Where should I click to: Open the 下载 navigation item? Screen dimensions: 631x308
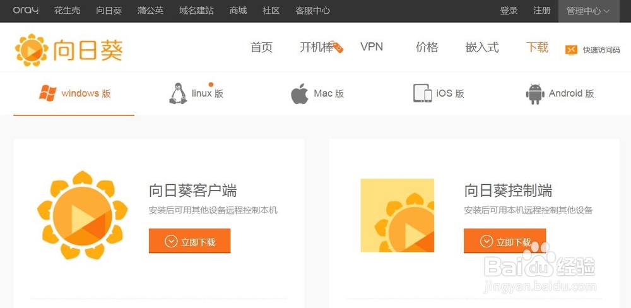537,47
